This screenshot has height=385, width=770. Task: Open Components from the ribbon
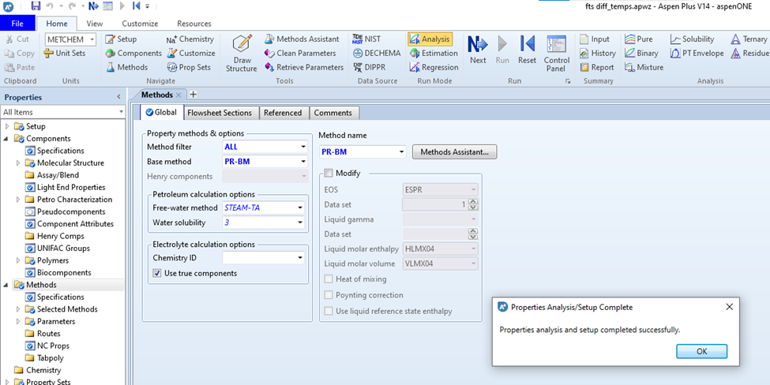click(133, 53)
